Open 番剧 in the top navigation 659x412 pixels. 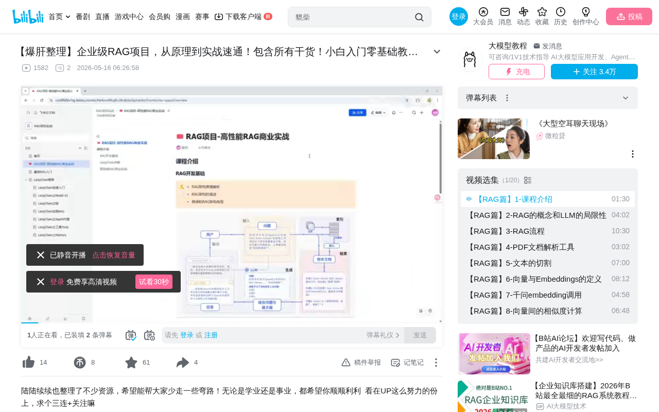83,16
